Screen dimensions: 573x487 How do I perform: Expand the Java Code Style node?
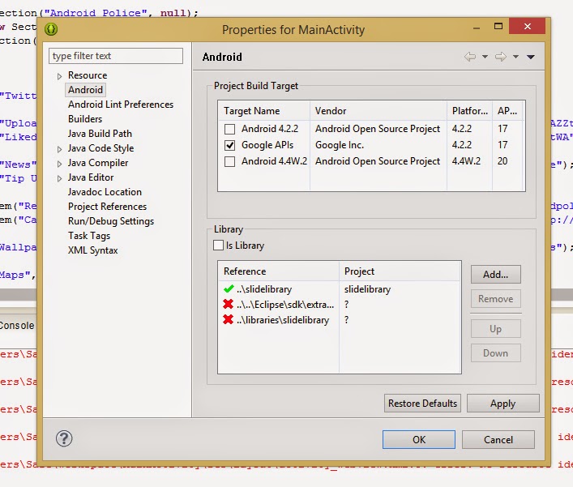(59, 149)
